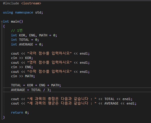Click the 'TOTAL = KOR + ENG + MATH;' line
151x123 pixels.
[x=36, y=85]
